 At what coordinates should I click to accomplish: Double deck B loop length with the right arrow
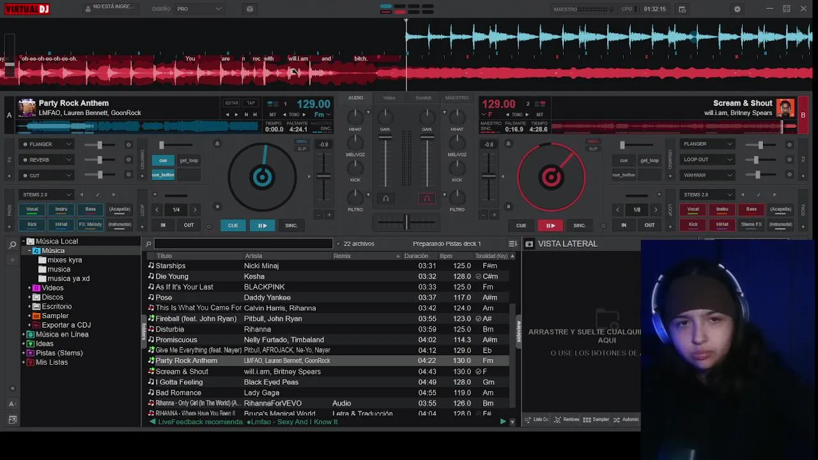pos(656,210)
